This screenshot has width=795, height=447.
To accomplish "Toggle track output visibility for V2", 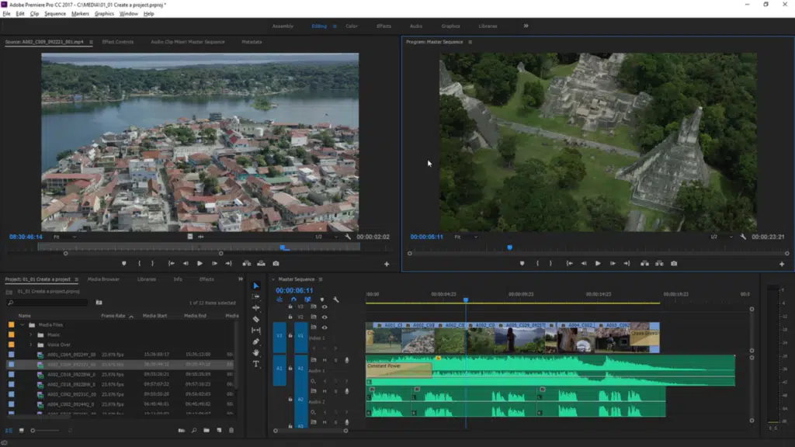I will click(324, 317).
